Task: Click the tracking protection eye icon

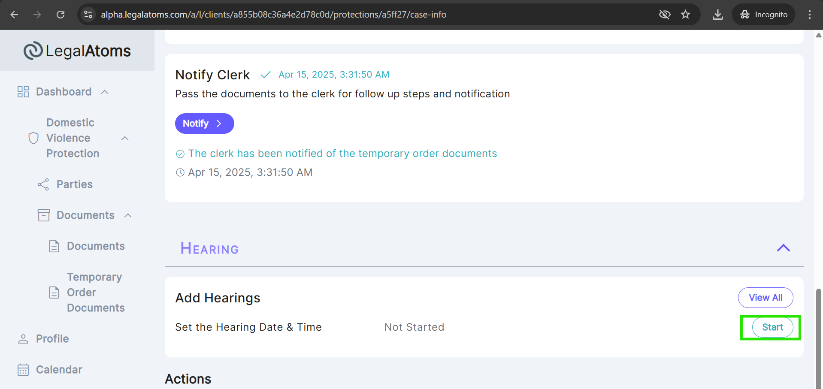Action: pyautogui.click(x=665, y=15)
